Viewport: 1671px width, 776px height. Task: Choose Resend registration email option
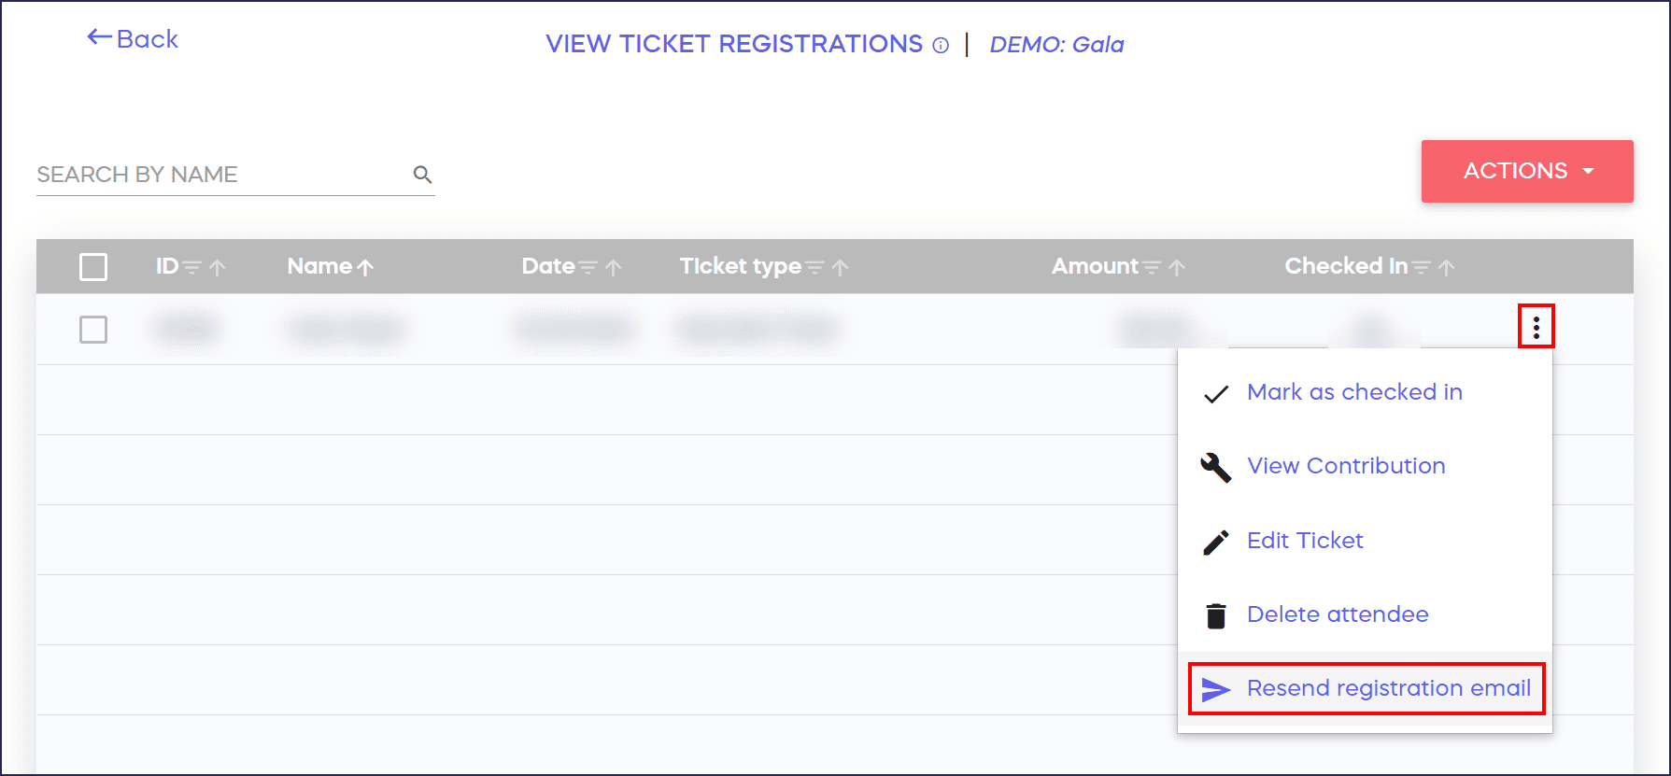point(1388,688)
